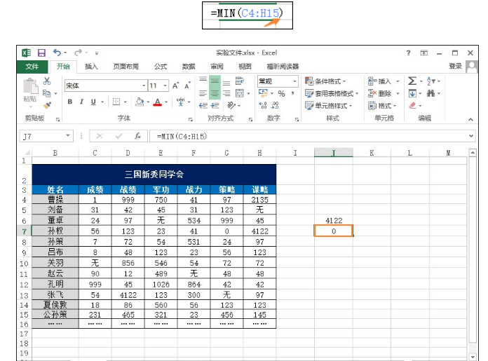Switch to the View tab

tap(245, 67)
